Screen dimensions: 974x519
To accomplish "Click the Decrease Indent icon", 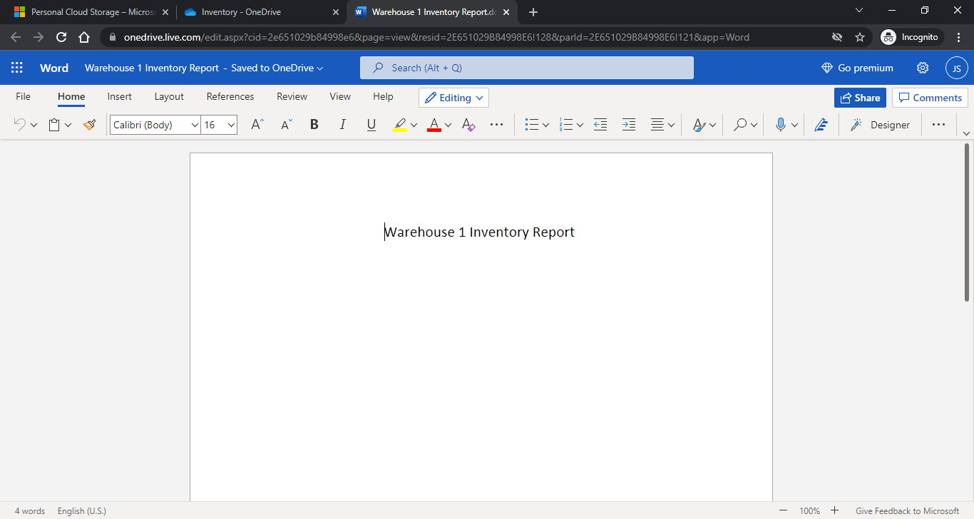I will 600,125.
